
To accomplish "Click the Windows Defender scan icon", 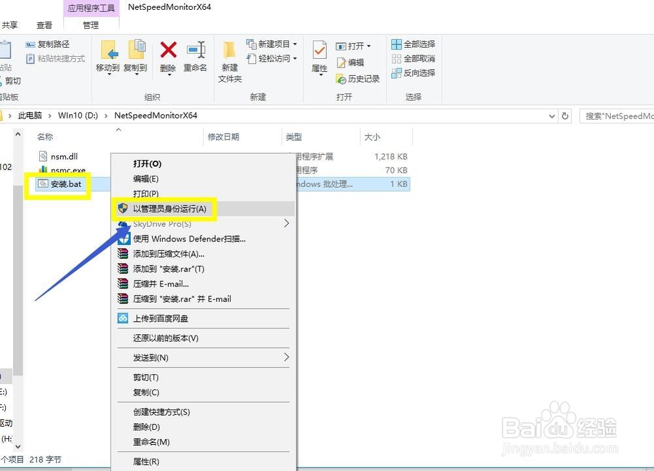I will click(124, 239).
